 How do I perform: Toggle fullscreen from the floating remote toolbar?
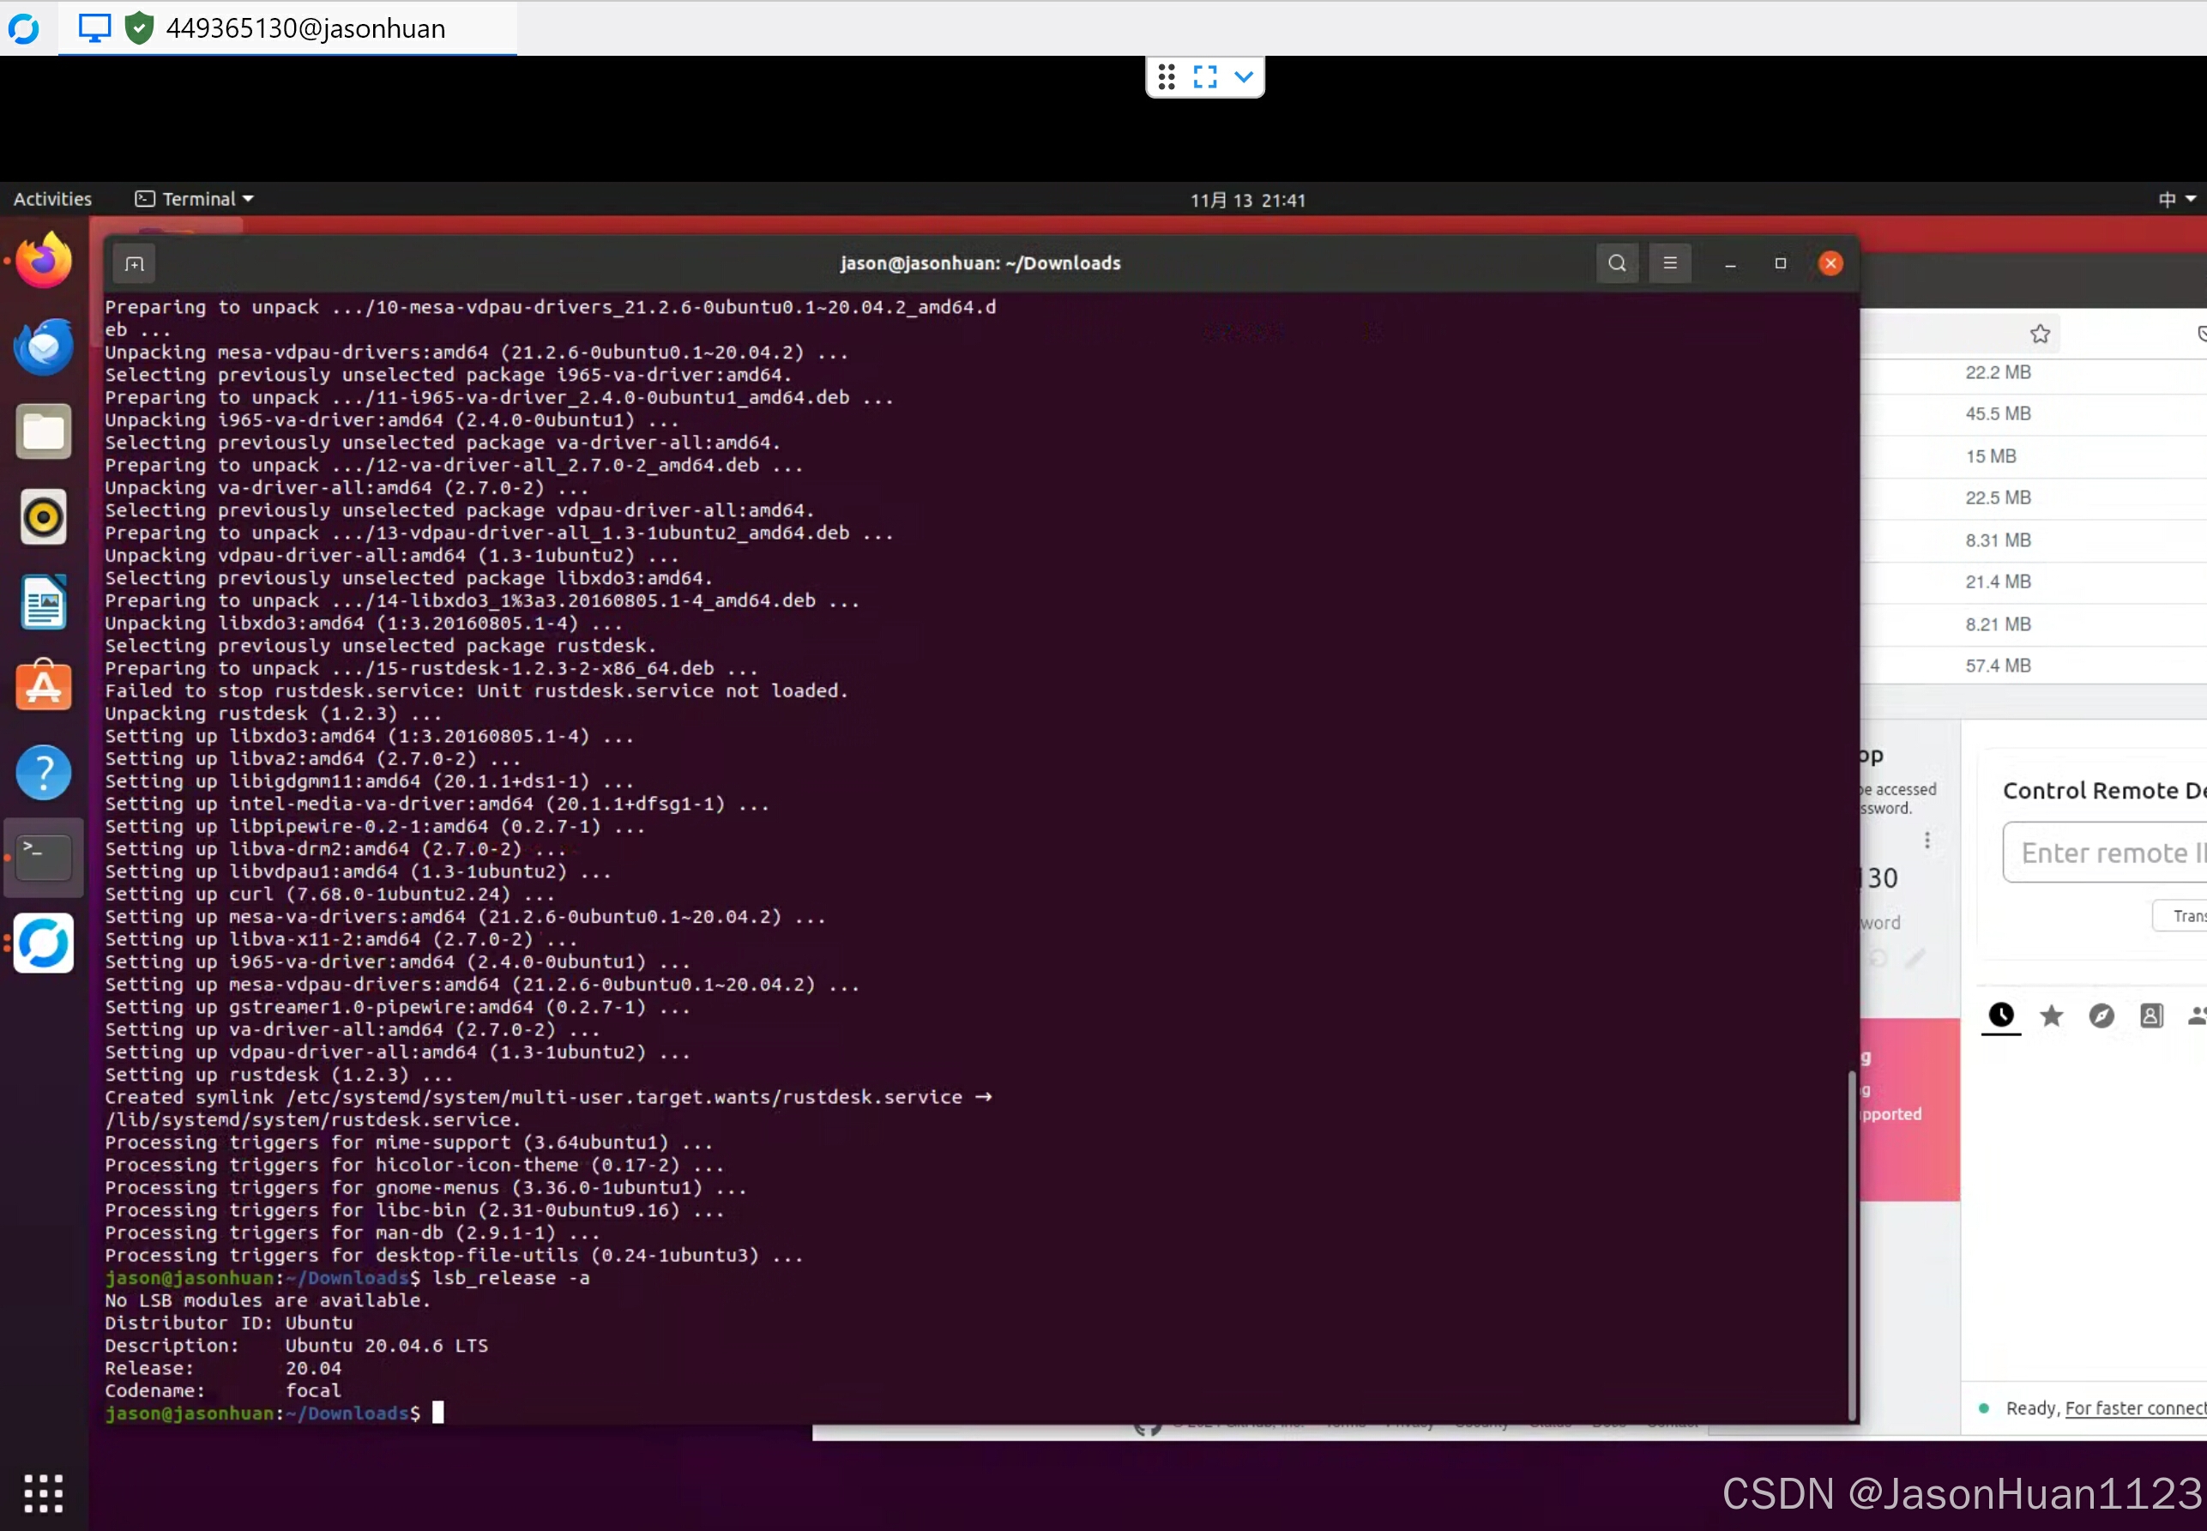pos(1206,76)
